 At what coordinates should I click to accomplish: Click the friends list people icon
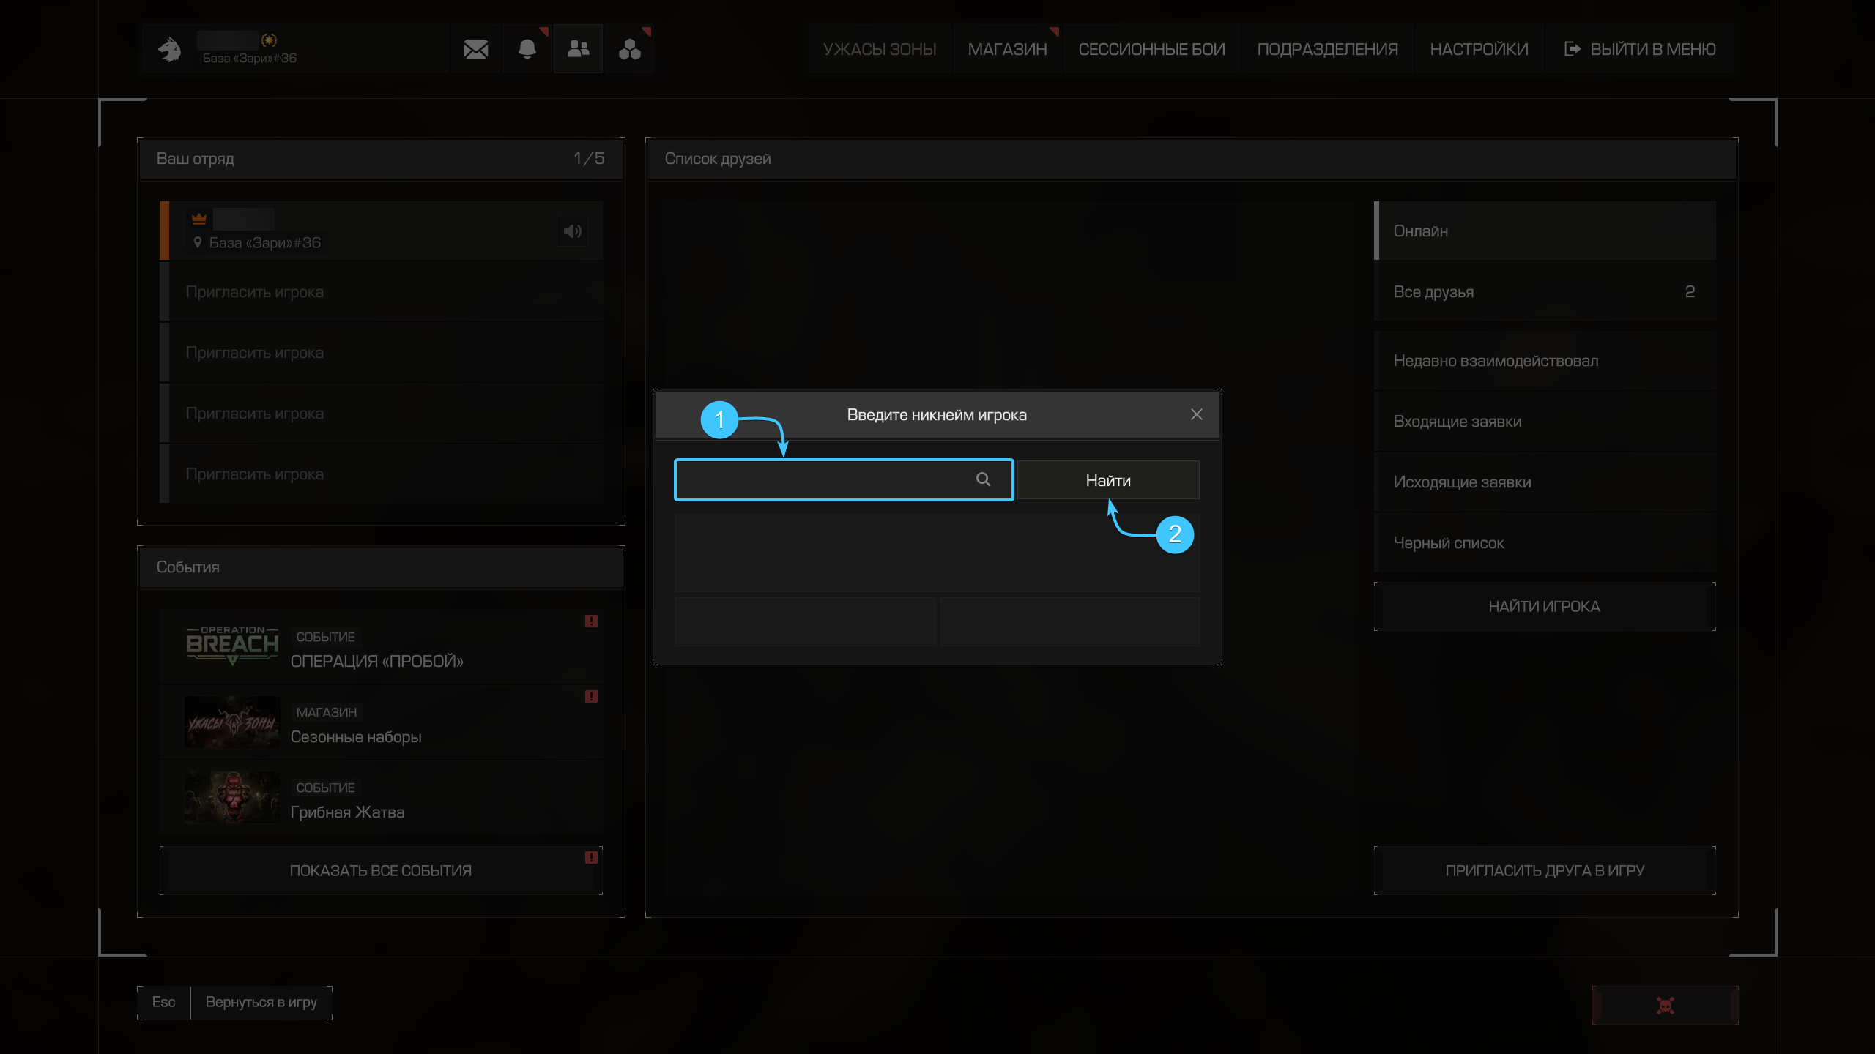pyautogui.click(x=578, y=49)
